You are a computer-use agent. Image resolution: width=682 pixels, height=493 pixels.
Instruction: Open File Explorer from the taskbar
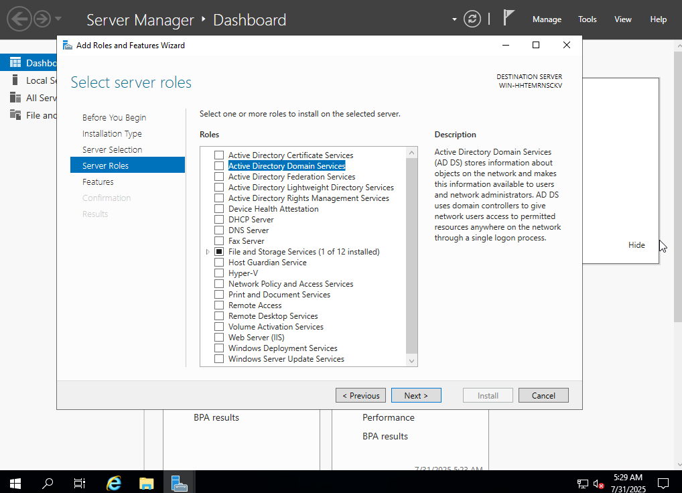coord(147,482)
